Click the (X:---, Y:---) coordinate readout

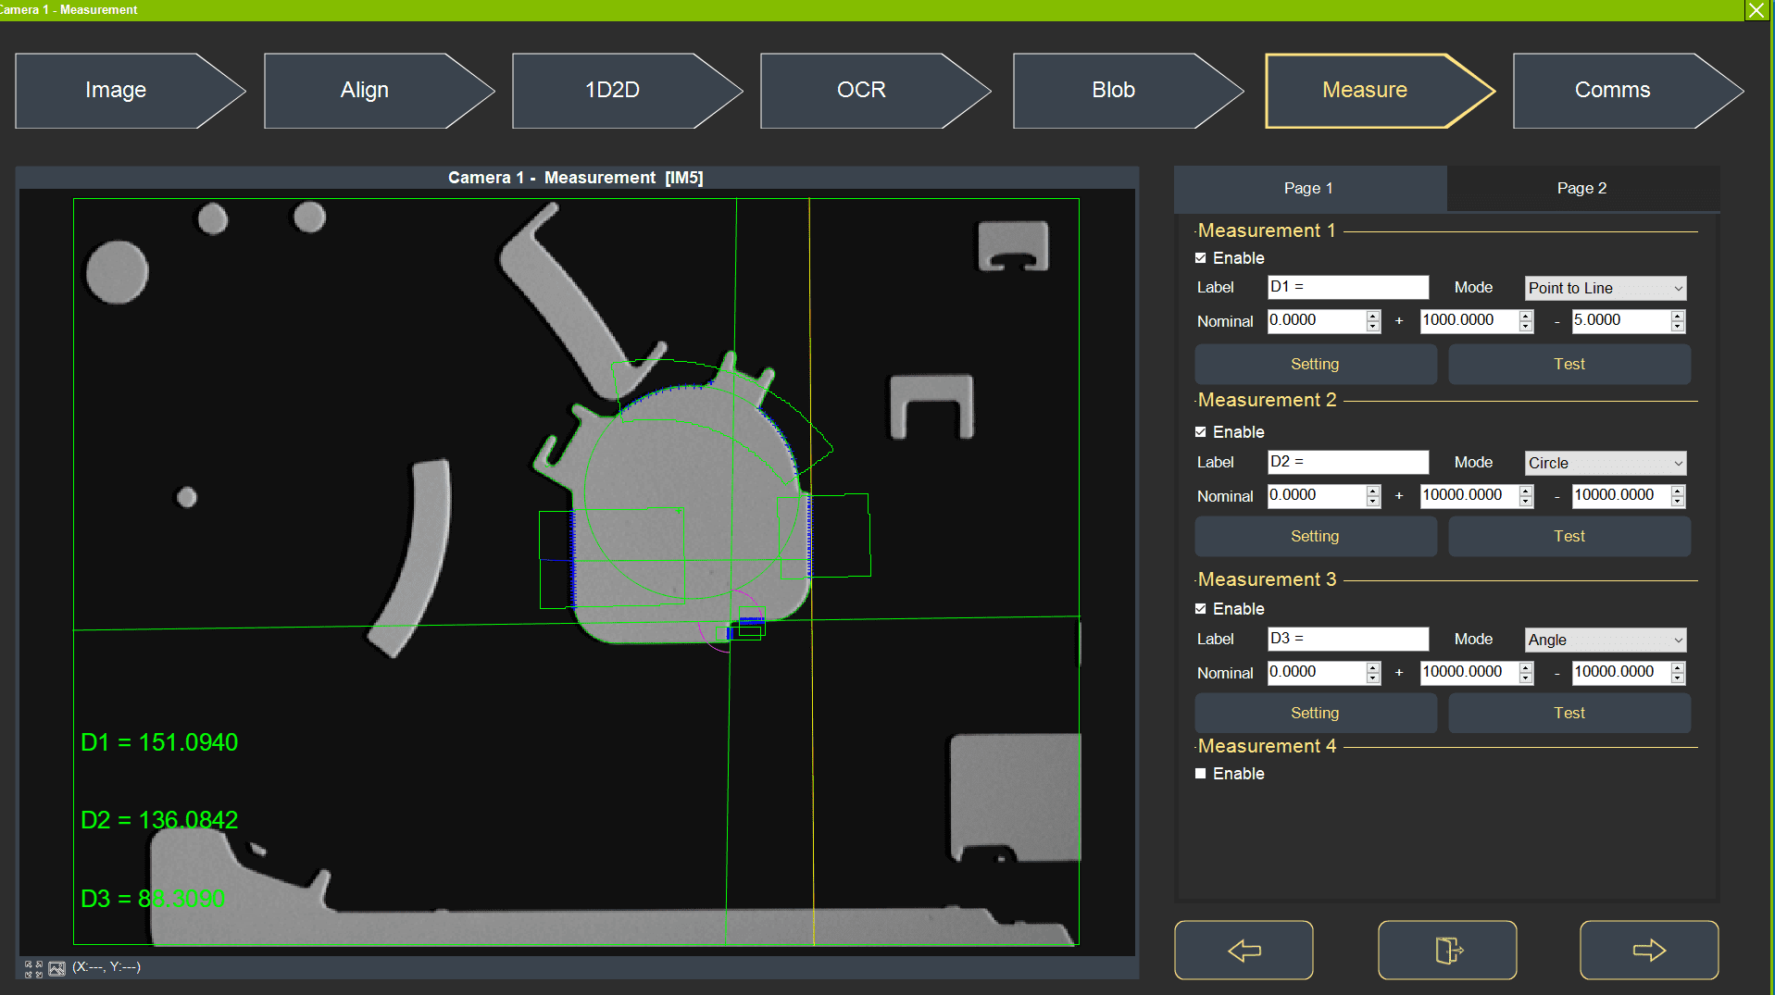106,967
